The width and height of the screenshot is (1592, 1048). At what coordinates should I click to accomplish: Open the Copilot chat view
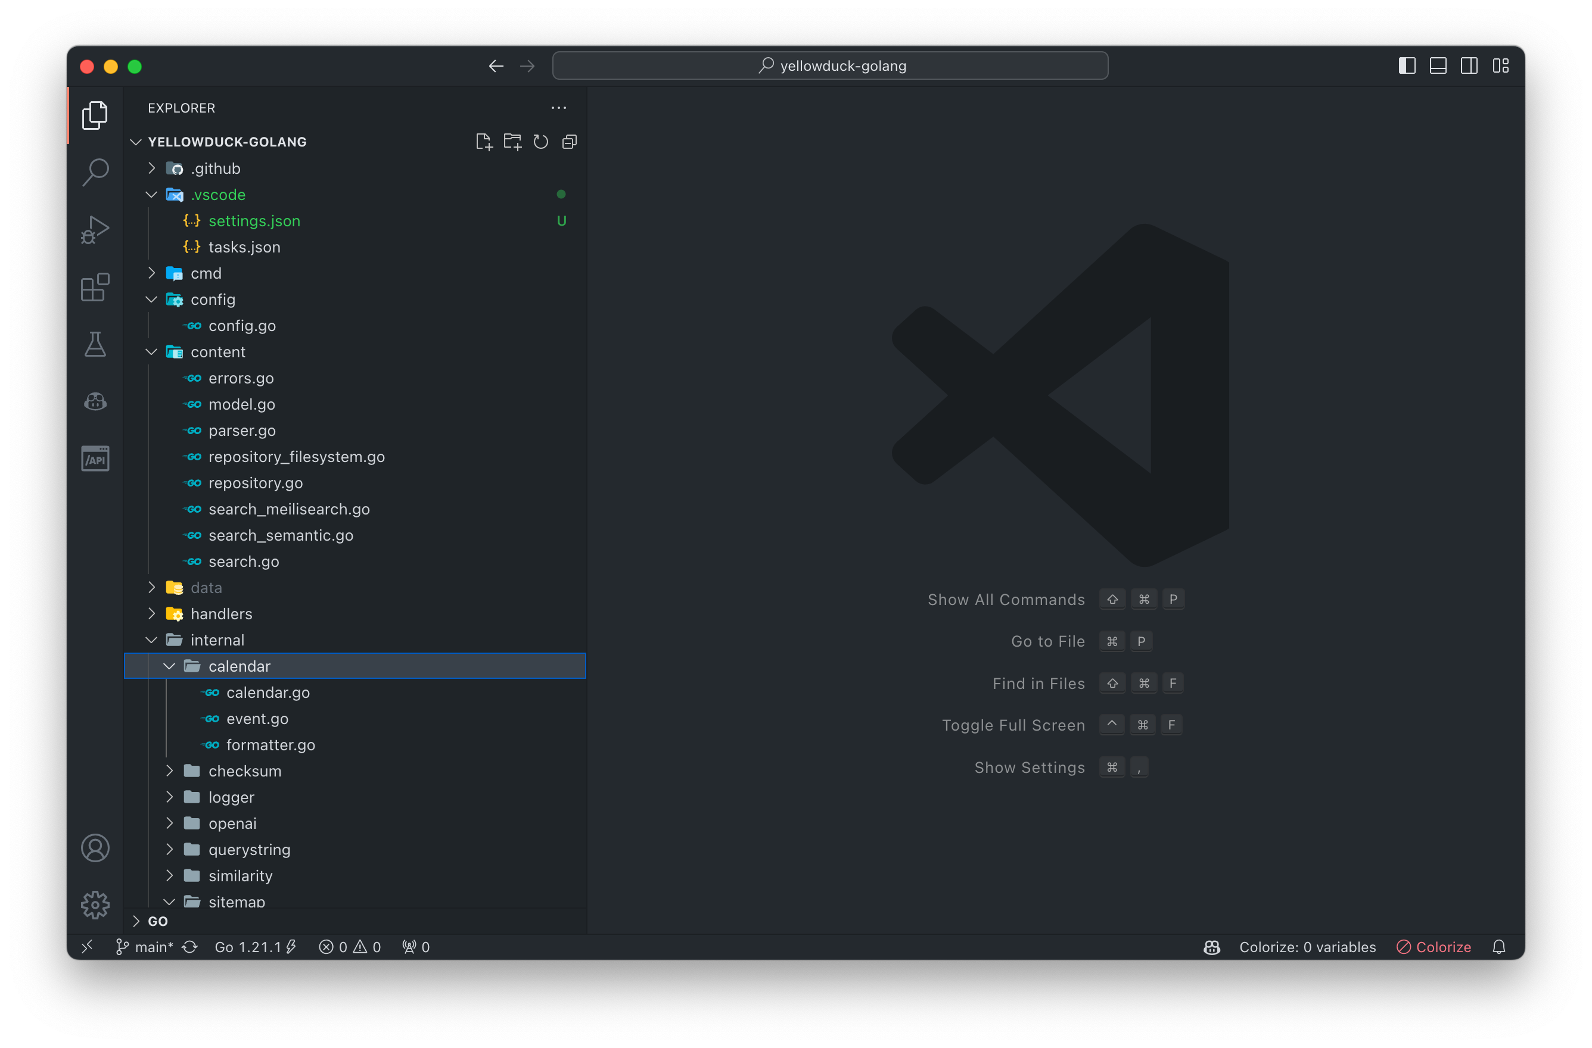coord(95,402)
